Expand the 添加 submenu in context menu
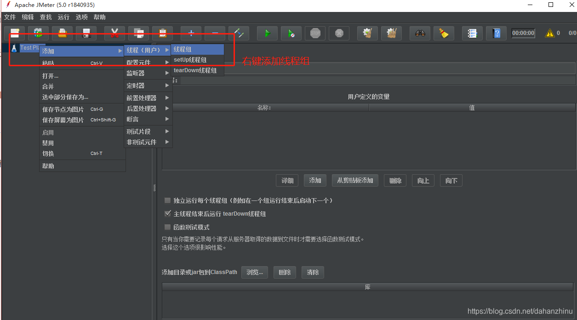 pyautogui.click(x=82, y=51)
